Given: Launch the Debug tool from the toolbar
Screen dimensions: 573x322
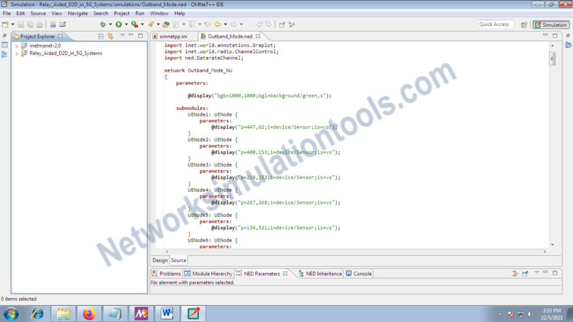Looking at the screenshot, I should (103, 24).
